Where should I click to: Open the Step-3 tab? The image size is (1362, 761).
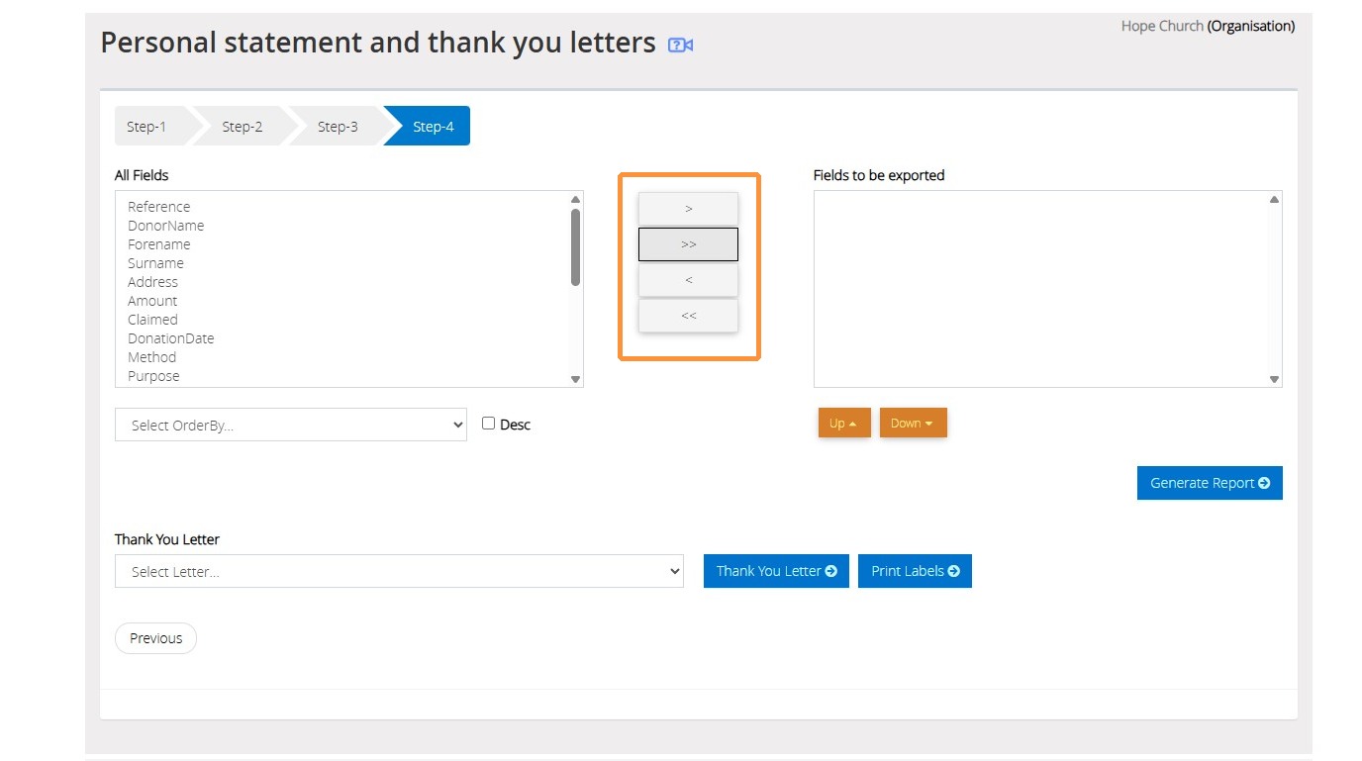338,126
